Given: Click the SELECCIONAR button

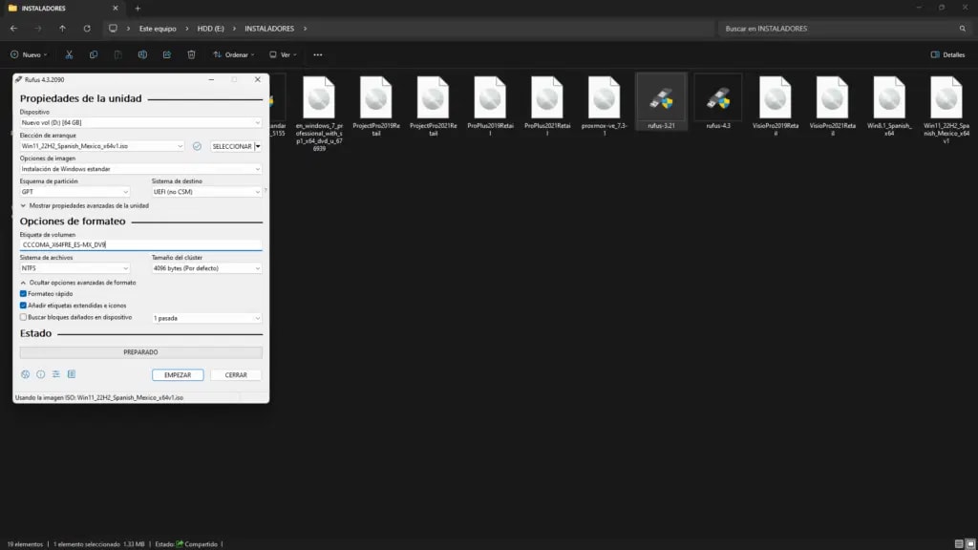Looking at the screenshot, I should 231,146.
